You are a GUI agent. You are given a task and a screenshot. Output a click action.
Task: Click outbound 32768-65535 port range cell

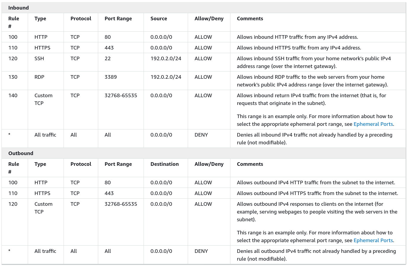(x=121, y=204)
